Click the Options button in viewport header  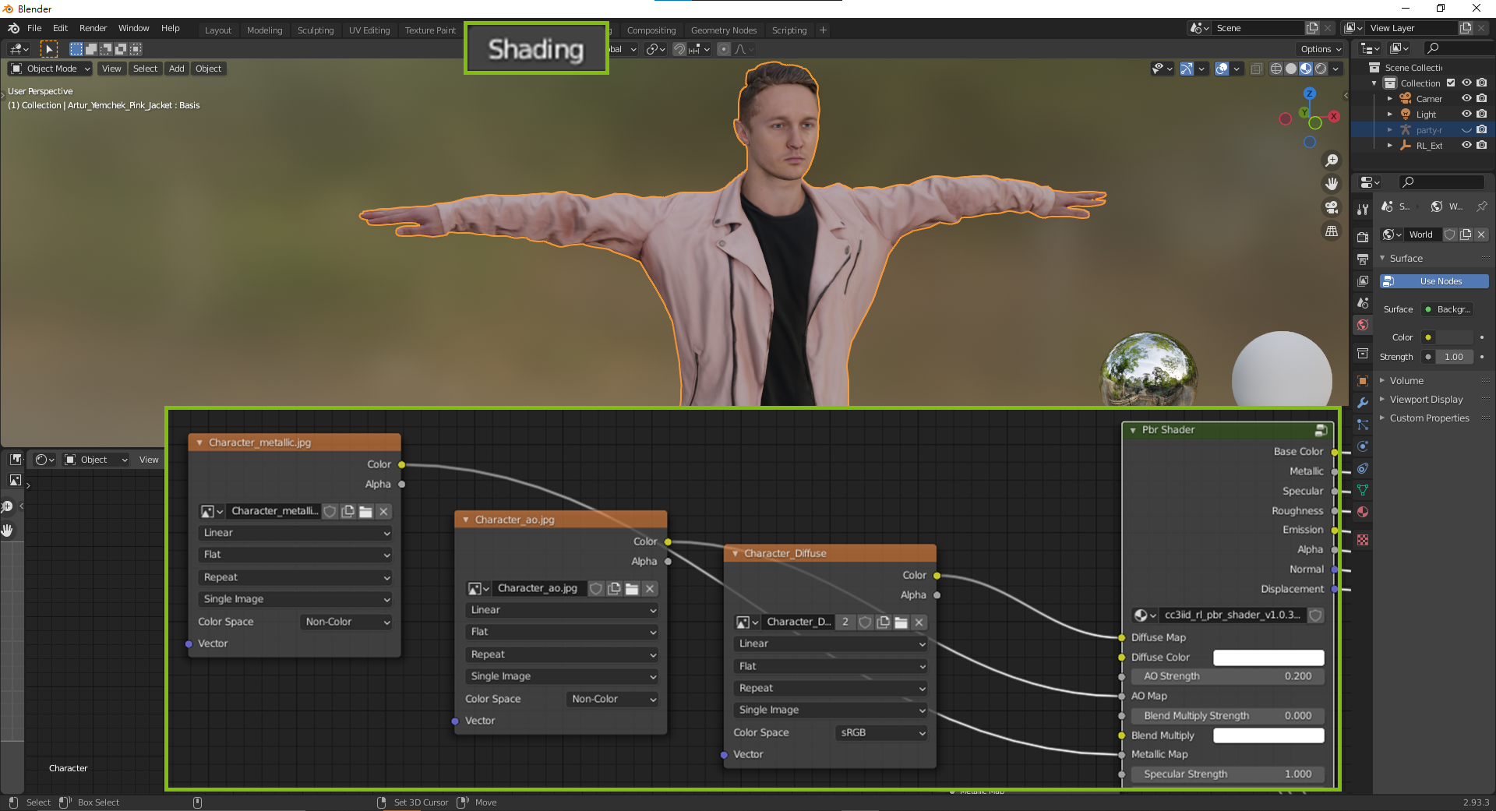click(1321, 49)
